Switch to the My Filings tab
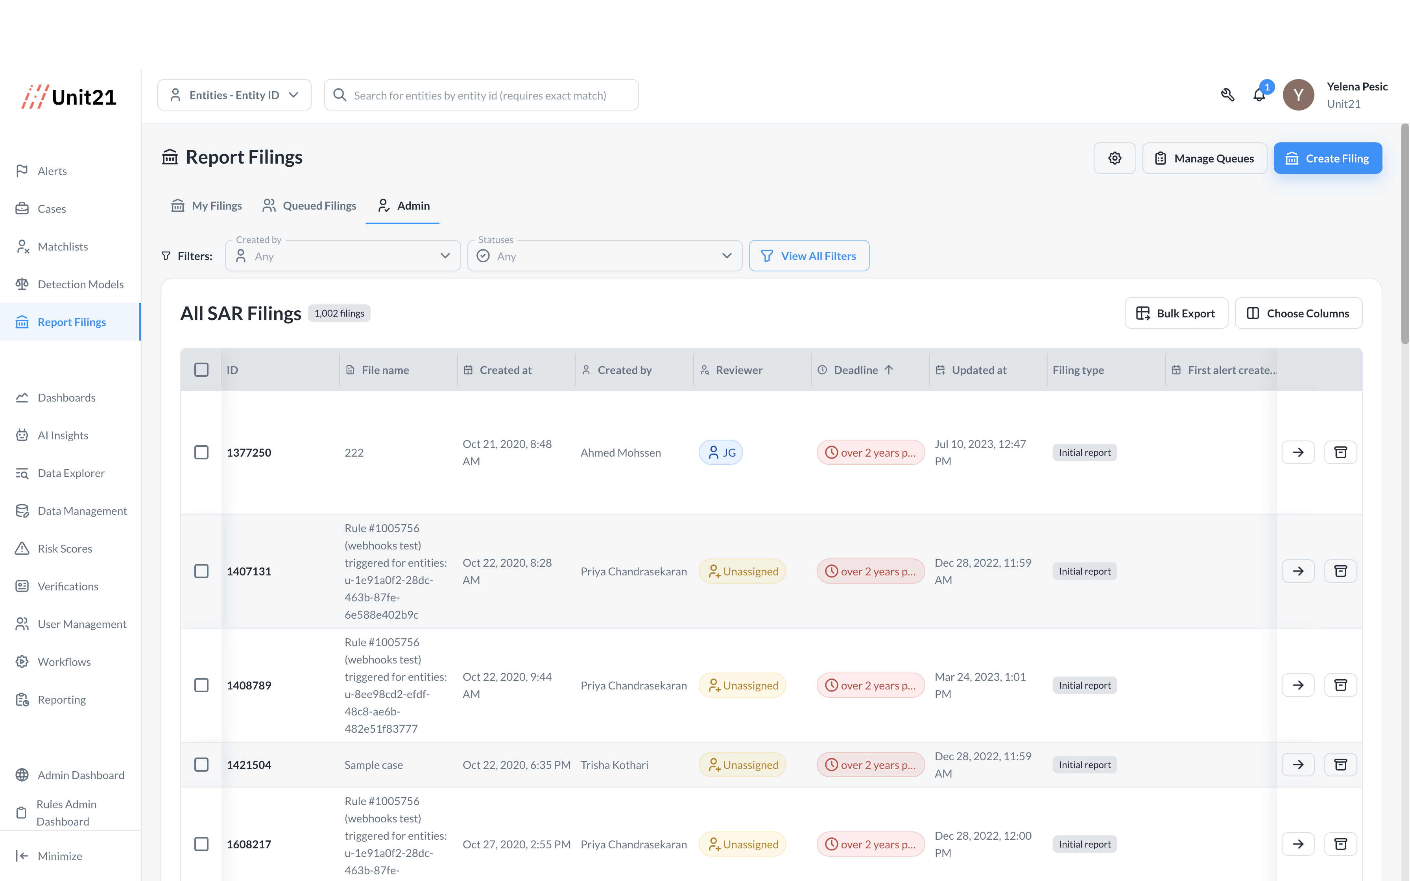This screenshot has width=1410, height=881. pos(207,206)
